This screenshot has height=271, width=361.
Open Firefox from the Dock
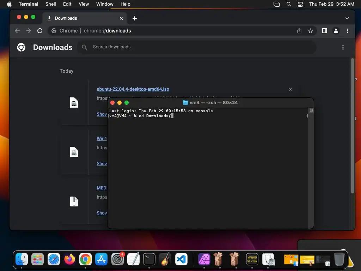coord(69,259)
